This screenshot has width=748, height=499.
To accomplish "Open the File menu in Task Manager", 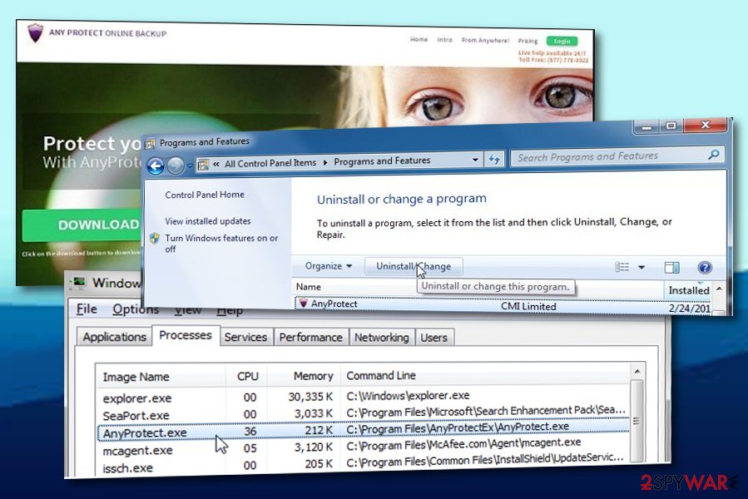I will 87,309.
